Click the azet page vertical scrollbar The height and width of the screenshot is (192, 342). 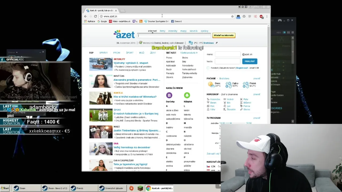tap(269, 67)
